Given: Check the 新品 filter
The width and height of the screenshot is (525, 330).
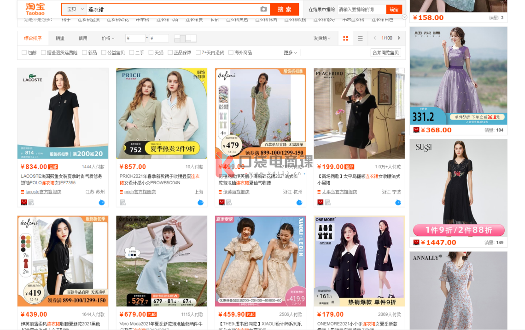Looking at the screenshot, I should [x=84, y=52].
